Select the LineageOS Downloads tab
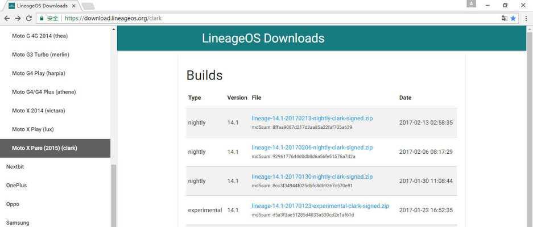The image size is (533, 227). point(42,6)
